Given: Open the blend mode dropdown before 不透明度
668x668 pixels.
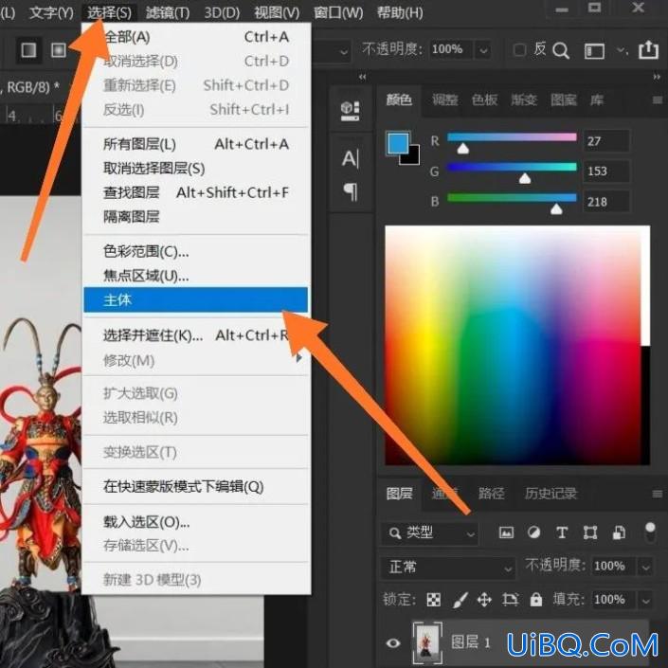Looking at the screenshot, I should click(x=344, y=52).
